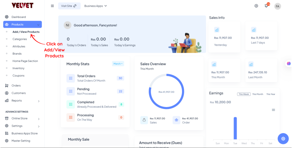Click the Business Apps Store sidebar icon

click(x=7, y=133)
